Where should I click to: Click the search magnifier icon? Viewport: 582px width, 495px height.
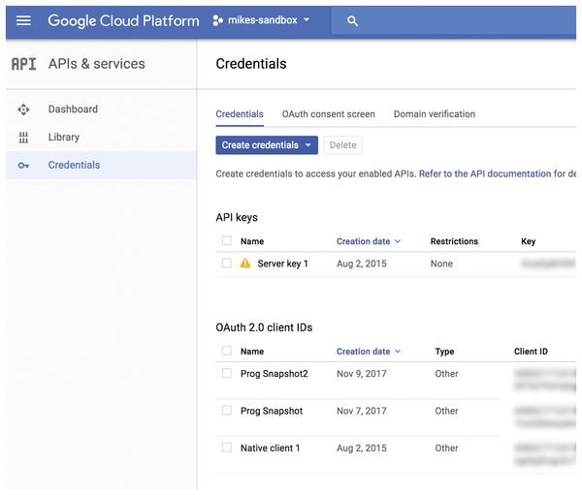(x=352, y=21)
